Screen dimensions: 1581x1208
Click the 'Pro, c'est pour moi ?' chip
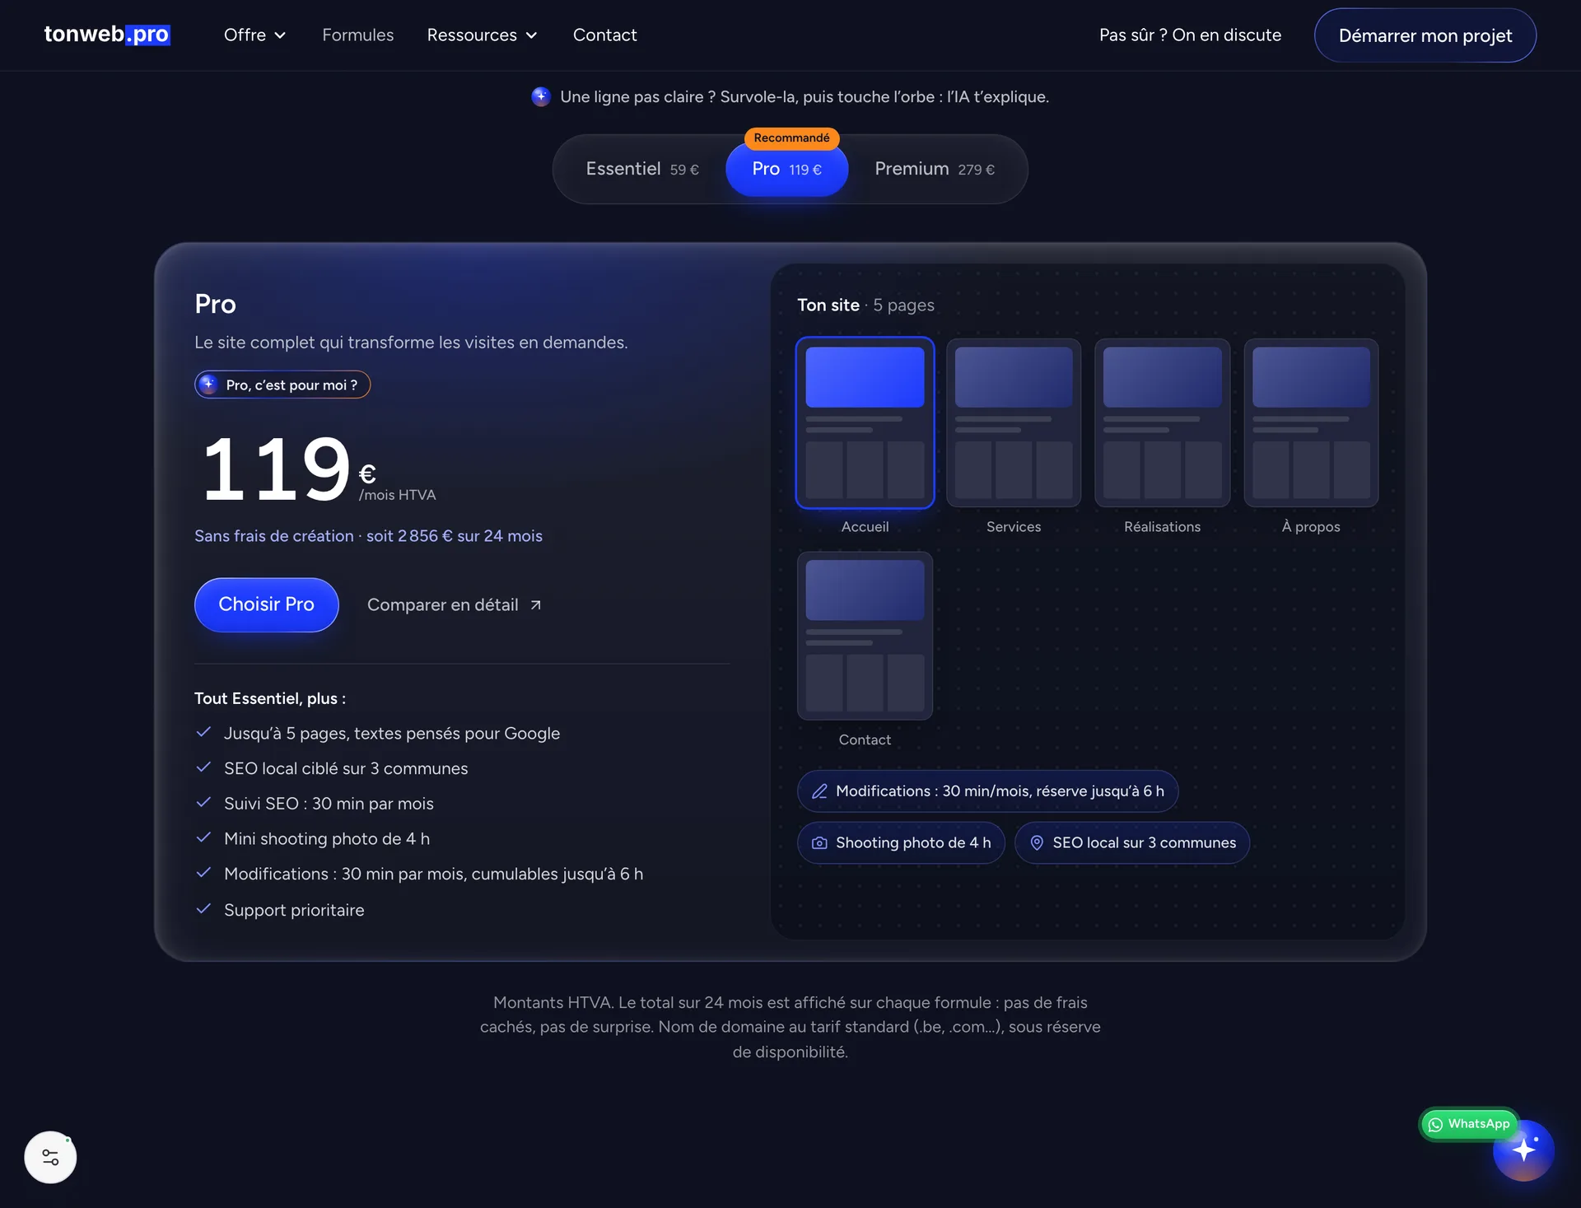coord(282,385)
